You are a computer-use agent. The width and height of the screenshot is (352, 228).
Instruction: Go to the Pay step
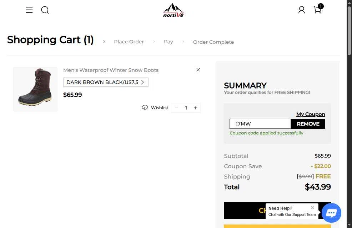tap(169, 42)
